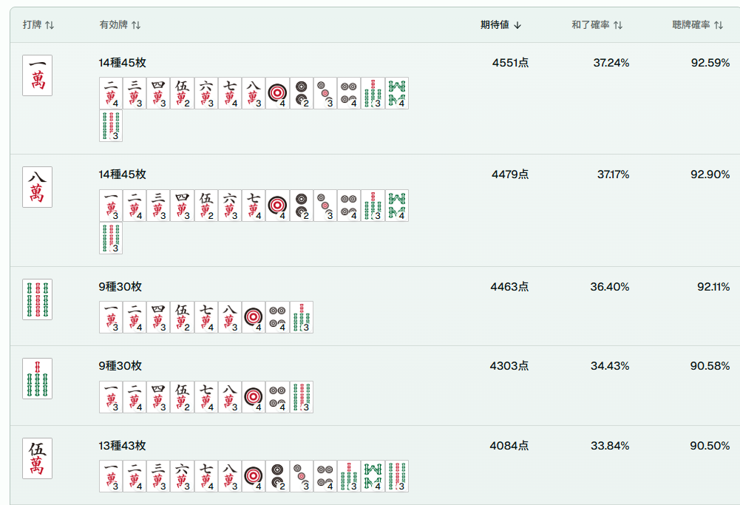Click the 二萬 effective tile in first row

(x=111, y=93)
